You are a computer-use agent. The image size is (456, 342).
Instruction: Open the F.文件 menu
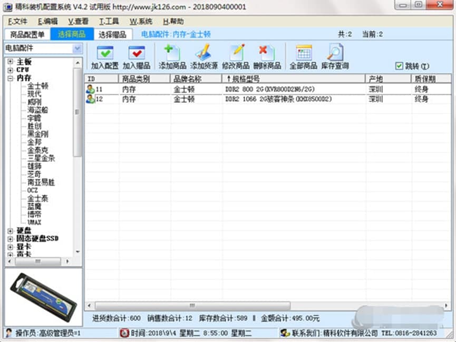(18, 22)
